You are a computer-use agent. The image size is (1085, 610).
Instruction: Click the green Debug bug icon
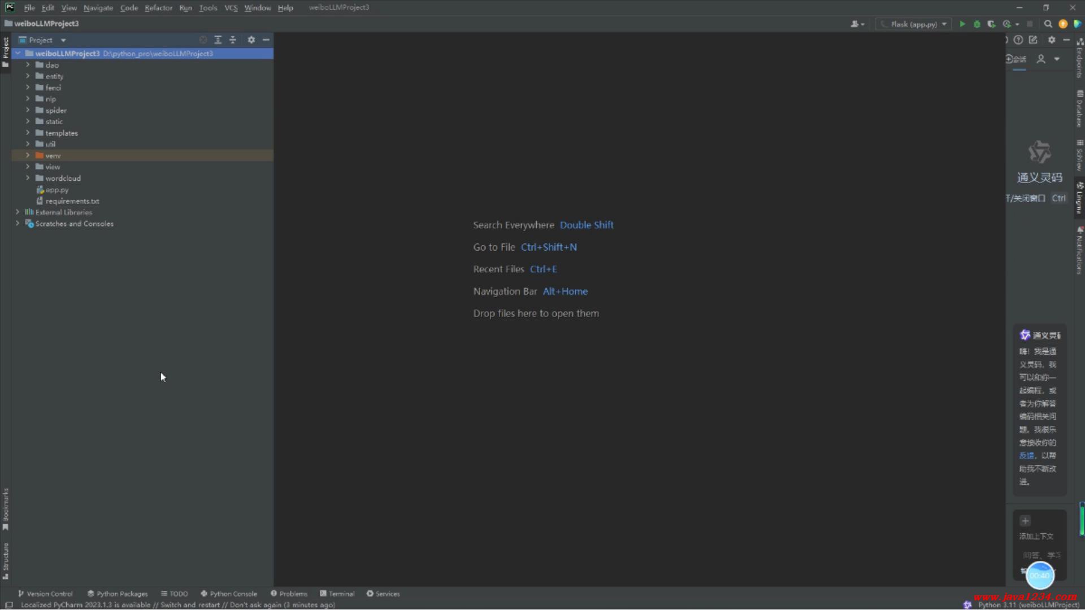(x=976, y=24)
